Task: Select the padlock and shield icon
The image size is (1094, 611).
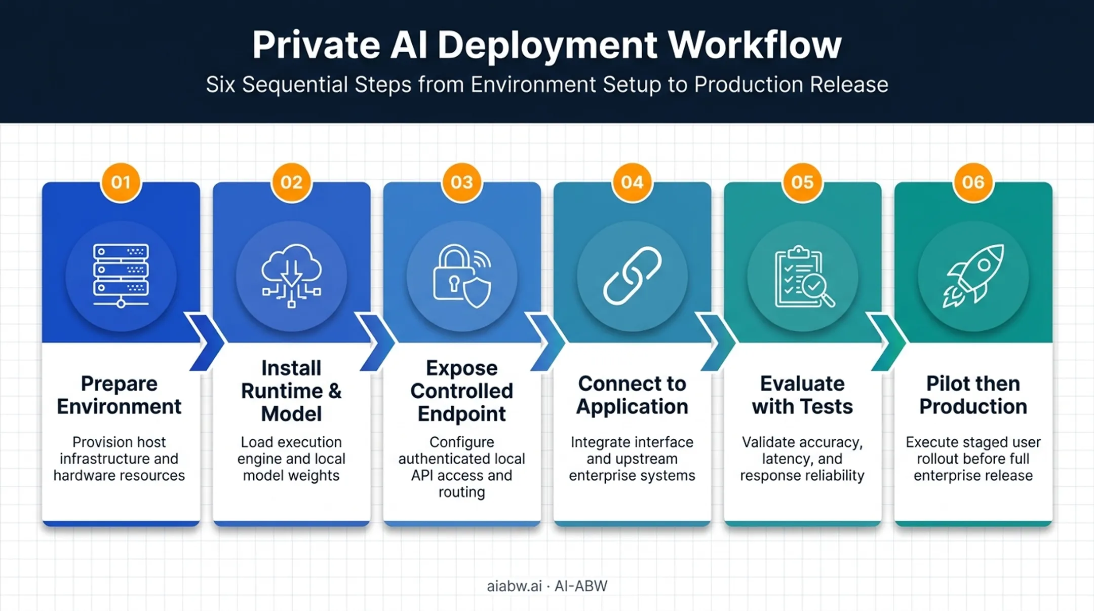Action: (x=462, y=276)
